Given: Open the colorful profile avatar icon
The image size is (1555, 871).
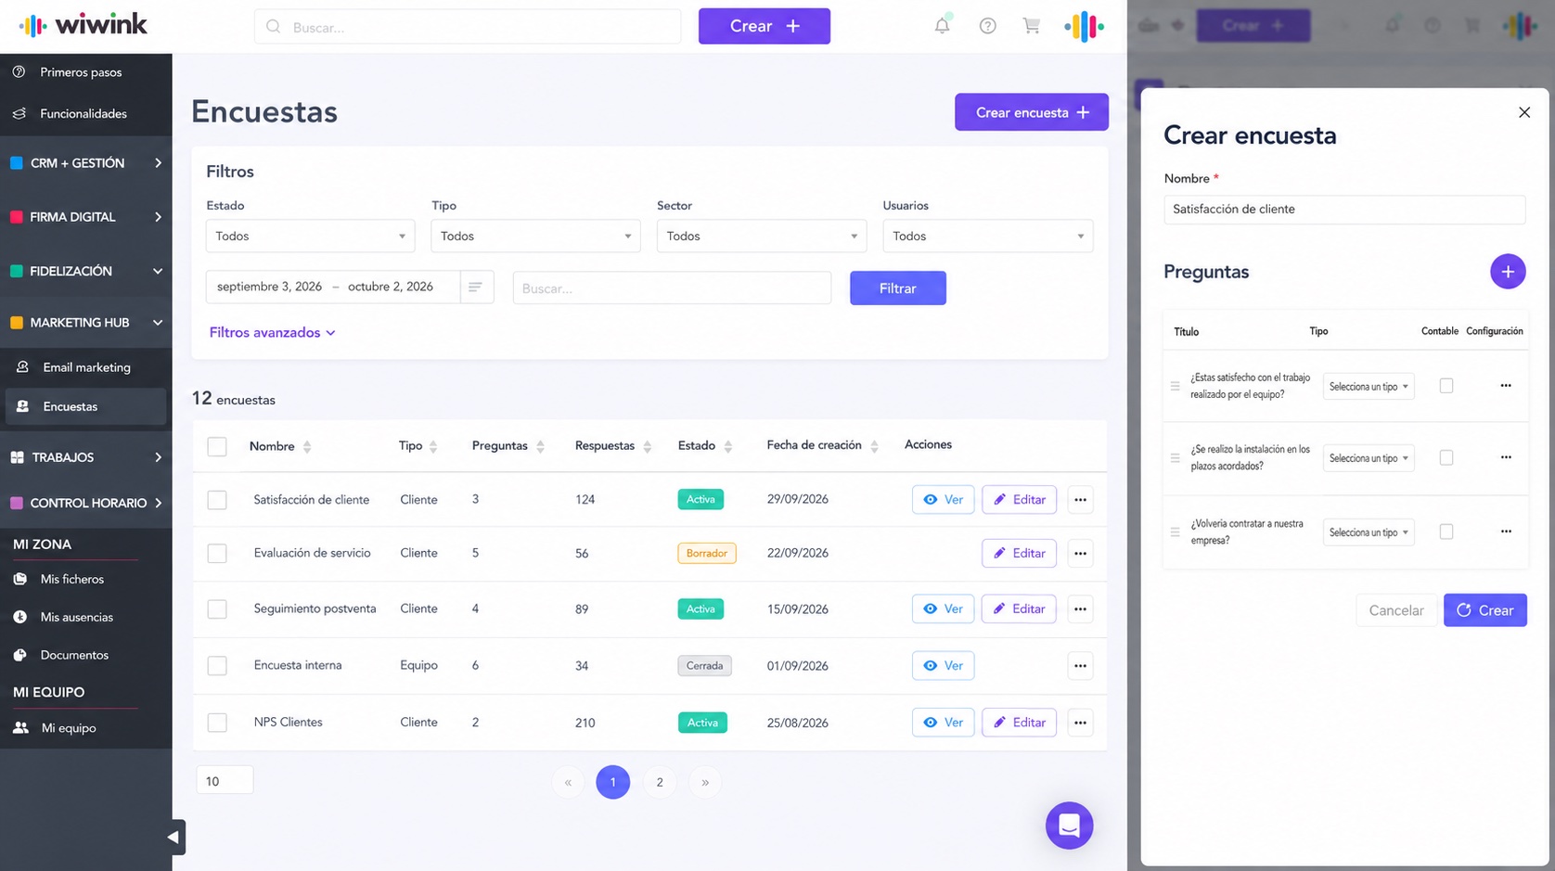Looking at the screenshot, I should pos(1084,26).
